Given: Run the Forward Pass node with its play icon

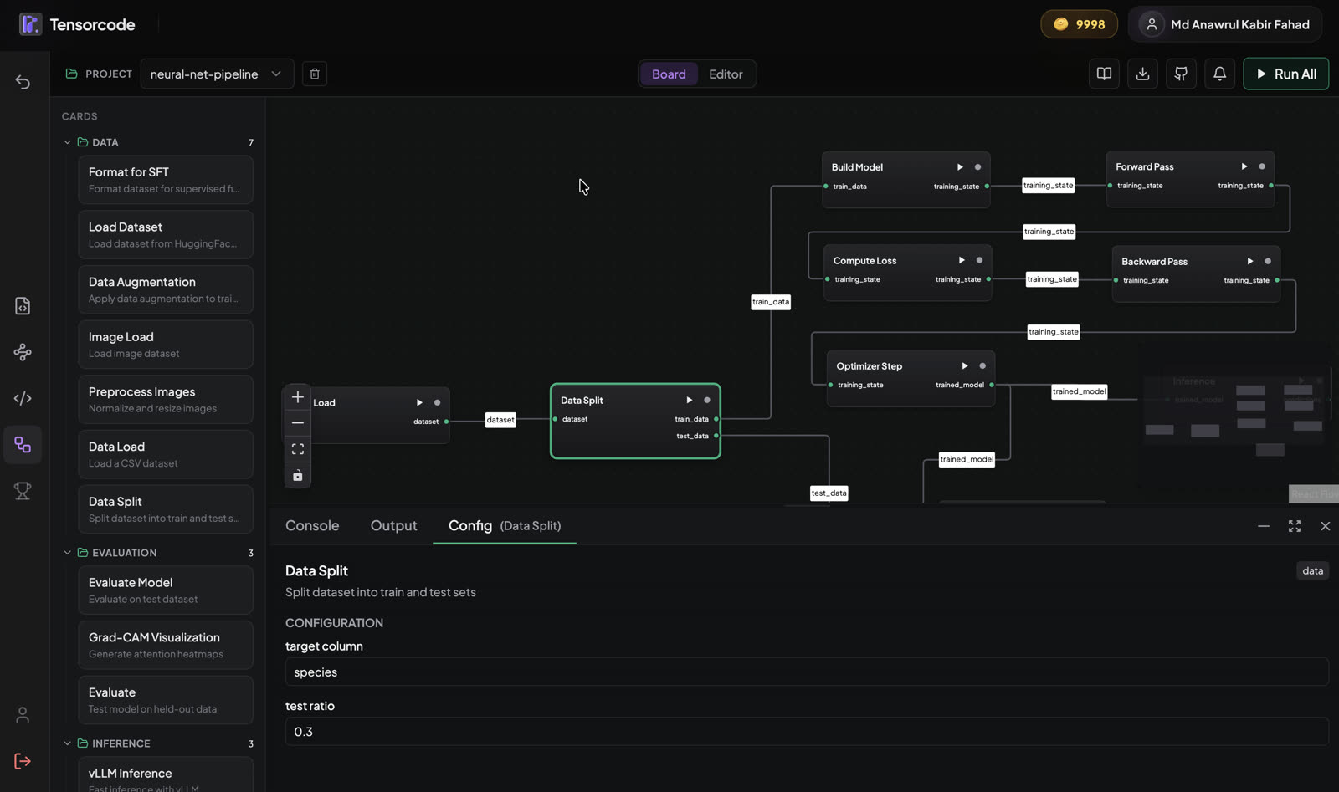Looking at the screenshot, I should pyautogui.click(x=1244, y=166).
